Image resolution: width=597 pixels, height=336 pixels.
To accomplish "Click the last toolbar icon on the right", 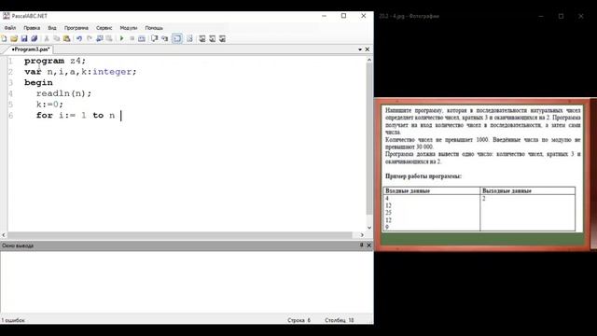I will tap(222, 38).
